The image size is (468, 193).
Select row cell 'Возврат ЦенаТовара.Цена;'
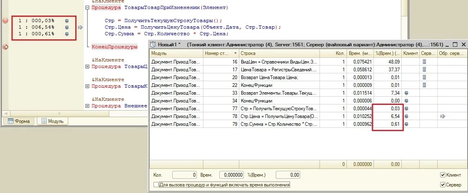click(x=279, y=77)
